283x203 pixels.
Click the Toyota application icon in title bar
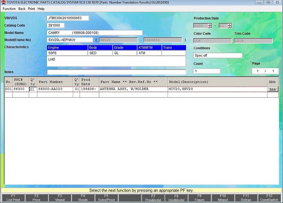tap(3, 2)
